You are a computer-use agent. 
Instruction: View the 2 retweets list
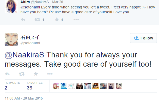12,86
